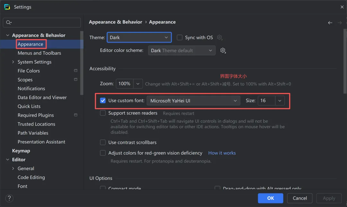Expand the General node under Editor

coord(13,168)
